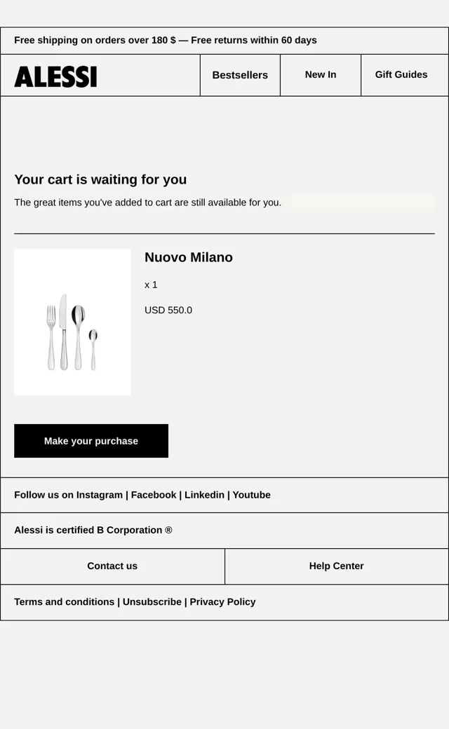Open the Youtube link
This screenshot has height=729, width=449.
pyautogui.click(x=251, y=495)
